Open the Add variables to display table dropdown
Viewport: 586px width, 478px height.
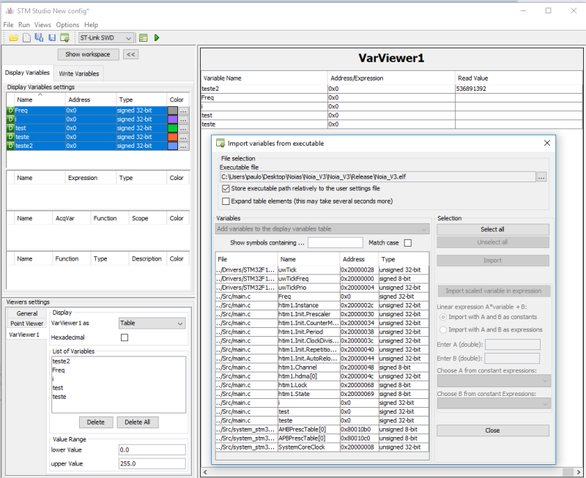[x=322, y=229]
